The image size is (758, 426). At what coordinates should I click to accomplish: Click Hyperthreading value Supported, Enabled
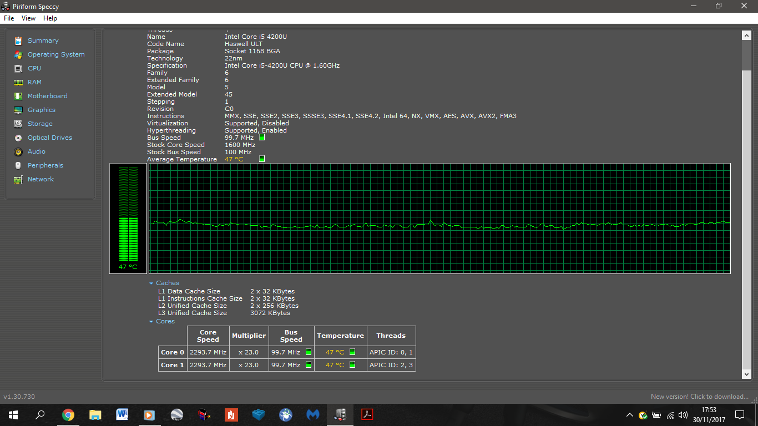tap(256, 130)
